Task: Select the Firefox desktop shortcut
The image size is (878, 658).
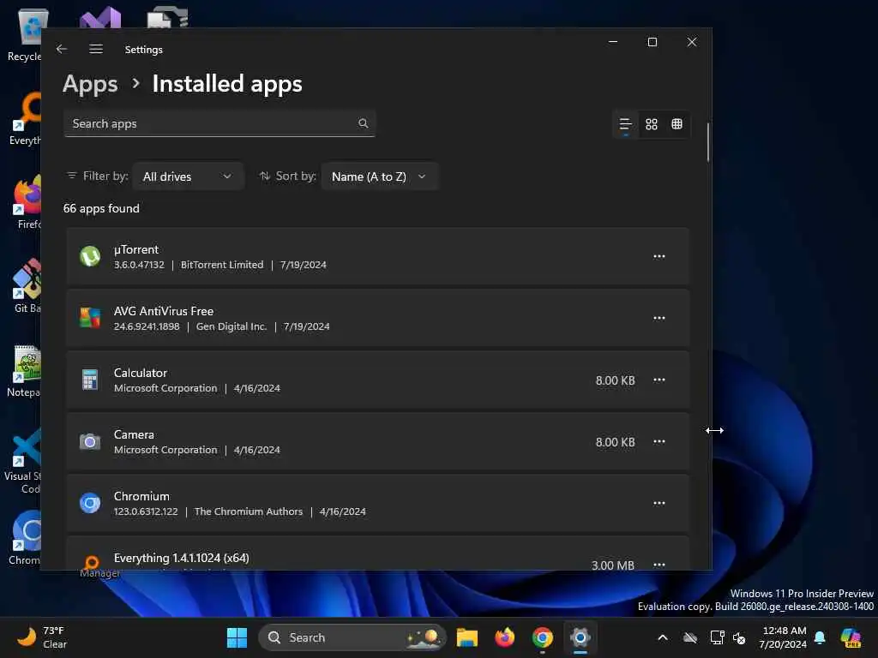Action: pyautogui.click(x=28, y=202)
